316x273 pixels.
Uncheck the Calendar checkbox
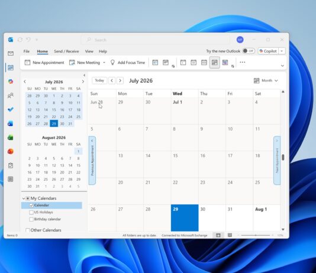tap(31, 206)
